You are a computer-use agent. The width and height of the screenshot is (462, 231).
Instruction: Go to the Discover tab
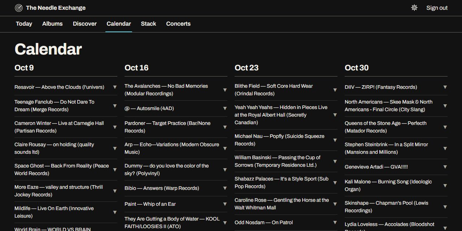85,24
